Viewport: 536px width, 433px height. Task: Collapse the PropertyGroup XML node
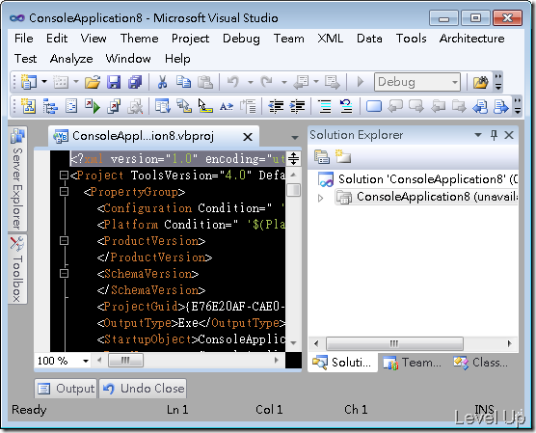click(x=64, y=192)
